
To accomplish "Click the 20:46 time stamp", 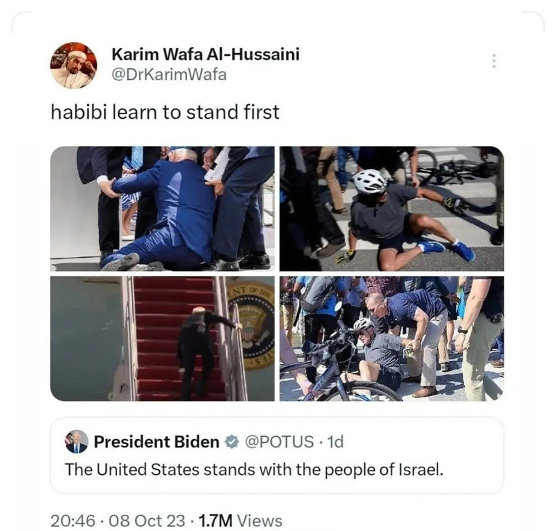I will 73,520.
